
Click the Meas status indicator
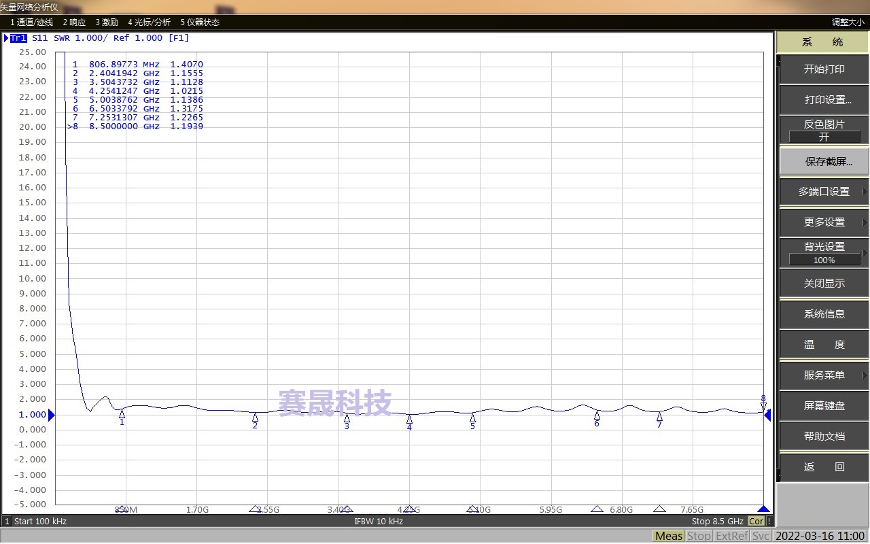pos(668,536)
